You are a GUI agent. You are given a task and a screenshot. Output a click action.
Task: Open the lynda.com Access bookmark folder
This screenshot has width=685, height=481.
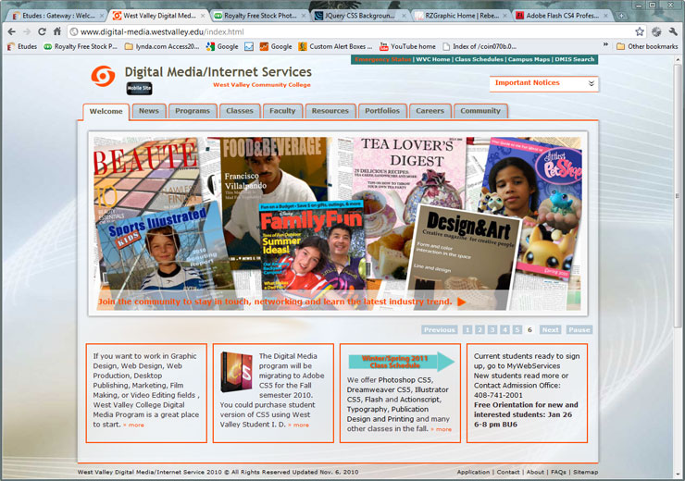[x=162, y=46]
